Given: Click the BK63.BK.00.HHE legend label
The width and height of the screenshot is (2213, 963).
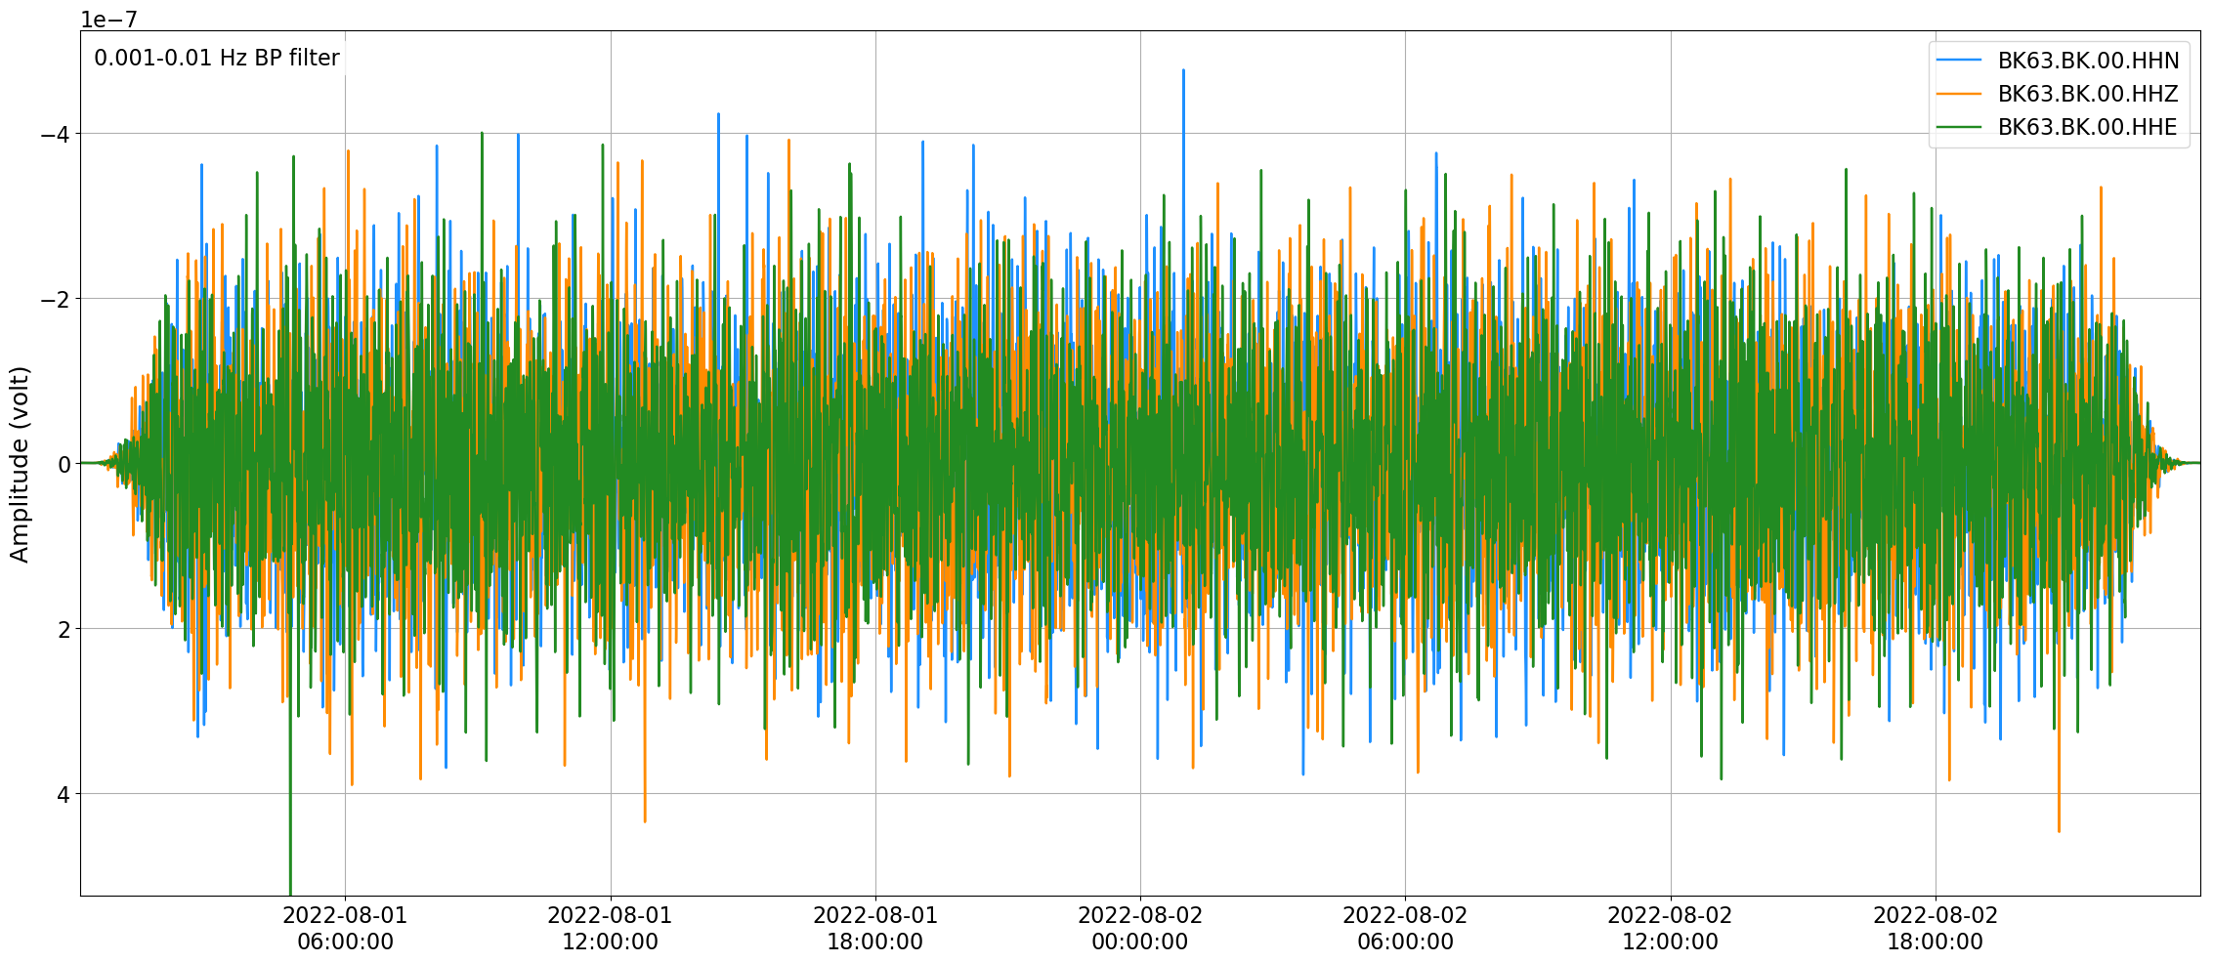Looking at the screenshot, I should [x=2087, y=127].
